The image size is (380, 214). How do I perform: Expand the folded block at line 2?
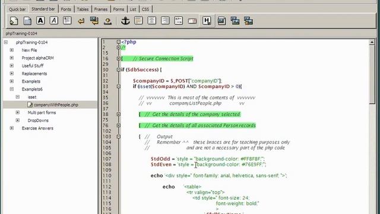point(119,48)
